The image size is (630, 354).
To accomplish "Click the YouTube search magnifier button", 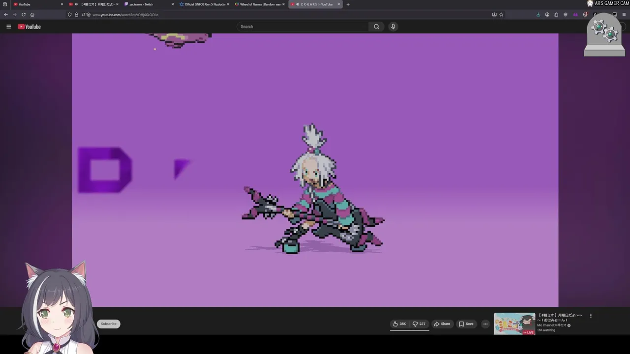I will click(x=377, y=27).
